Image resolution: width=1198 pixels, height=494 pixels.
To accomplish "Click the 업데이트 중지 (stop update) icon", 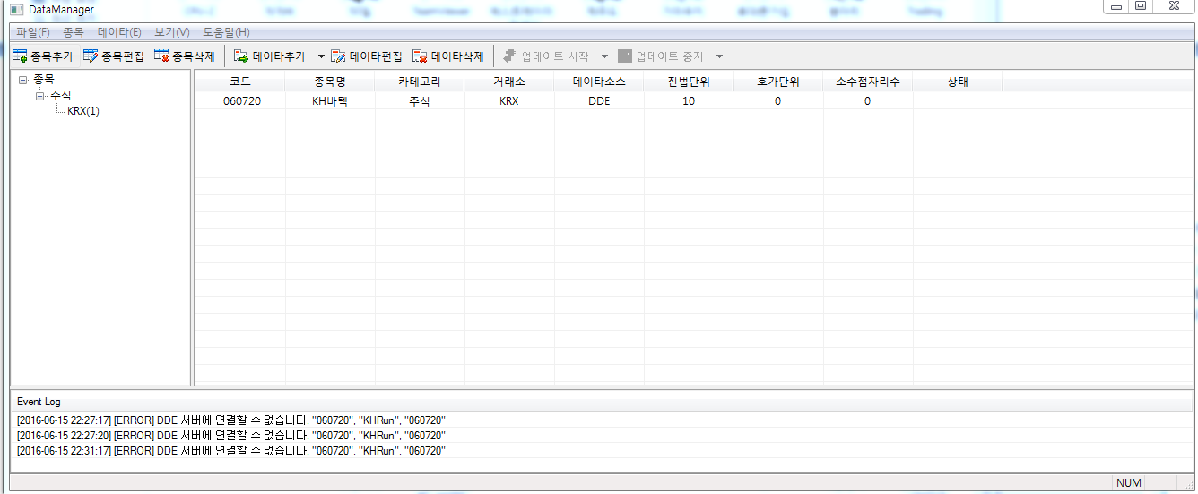I will tap(625, 56).
